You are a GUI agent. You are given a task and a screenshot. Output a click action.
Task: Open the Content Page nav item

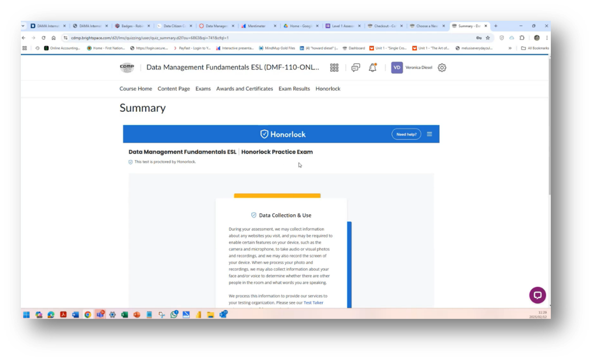pyautogui.click(x=174, y=89)
